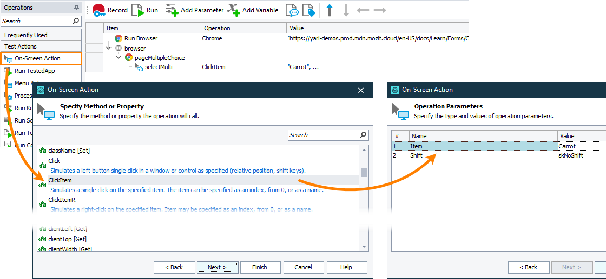Click the method Search field
This screenshot has width=606, height=279.
pyautogui.click(x=323, y=135)
